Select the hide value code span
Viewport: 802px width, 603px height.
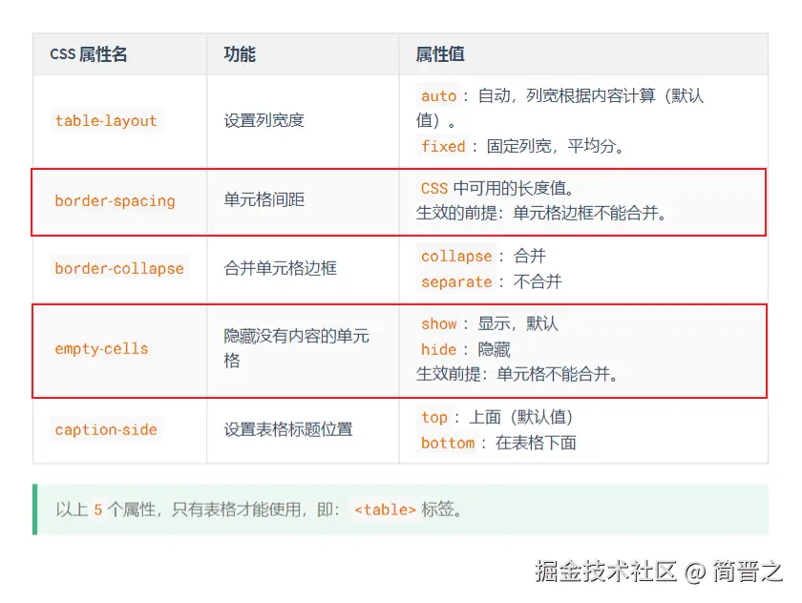pos(438,349)
